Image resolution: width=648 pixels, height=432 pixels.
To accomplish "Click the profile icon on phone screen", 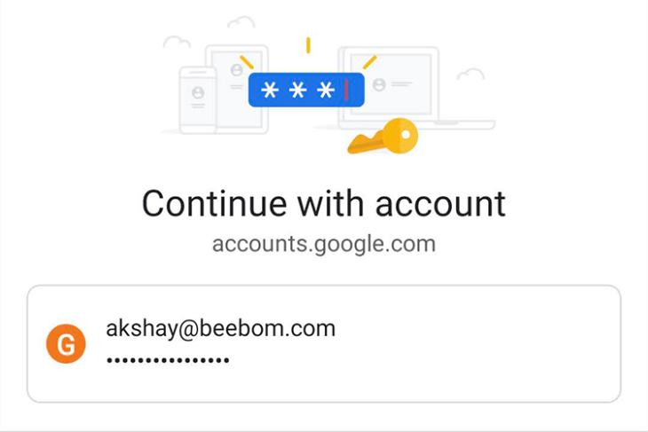I will tap(198, 92).
